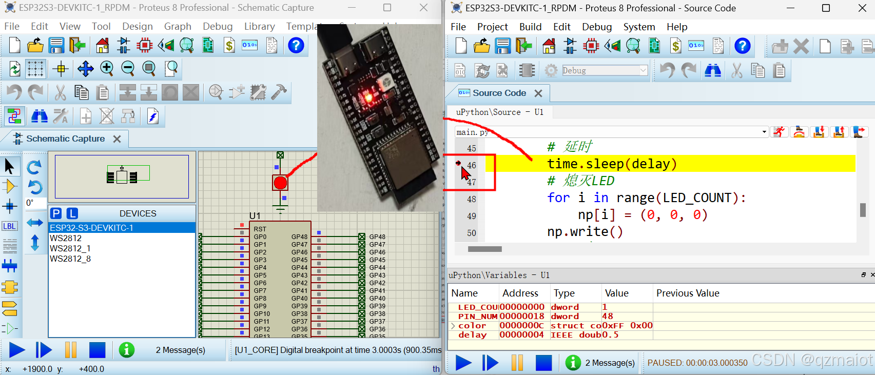Click the Previous Value column header
Viewport: 875px width, 375px height.
pyautogui.click(x=688, y=293)
